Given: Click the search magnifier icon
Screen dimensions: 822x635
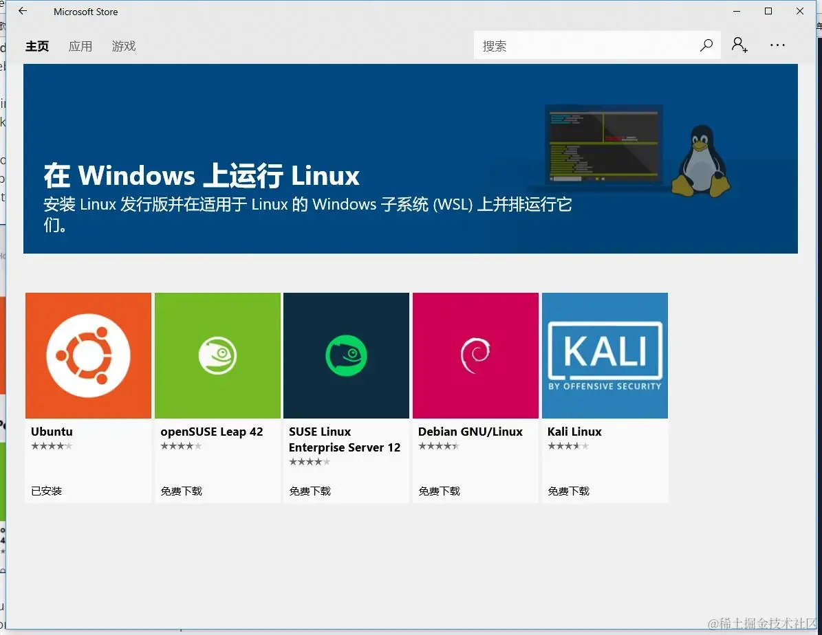Looking at the screenshot, I should point(706,45).
